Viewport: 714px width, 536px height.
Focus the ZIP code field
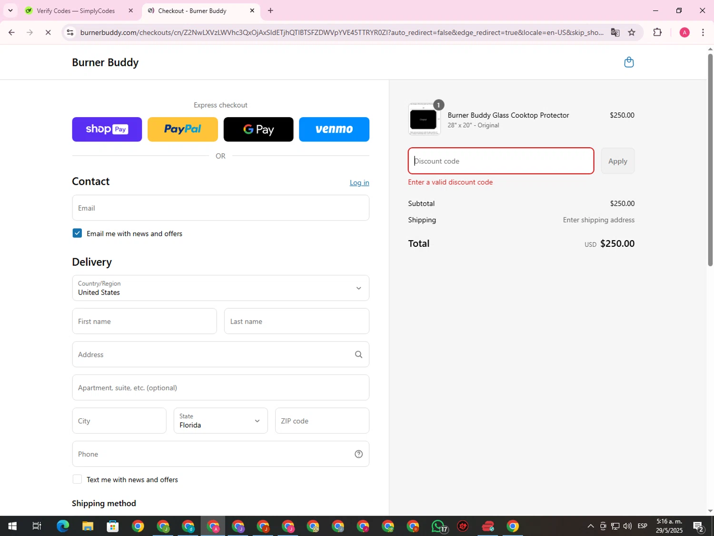pos(322,421)
